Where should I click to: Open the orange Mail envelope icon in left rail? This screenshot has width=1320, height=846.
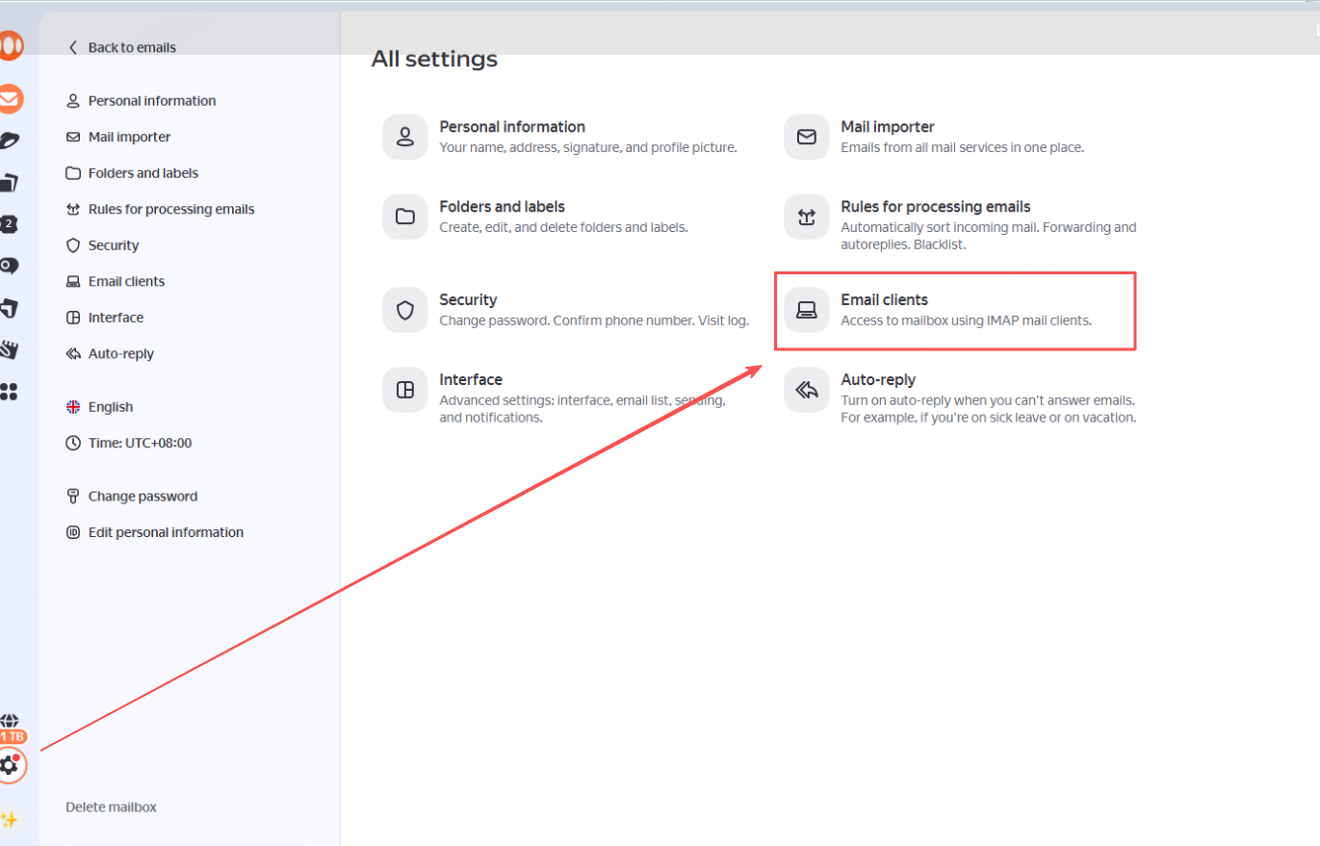(10, 98)
